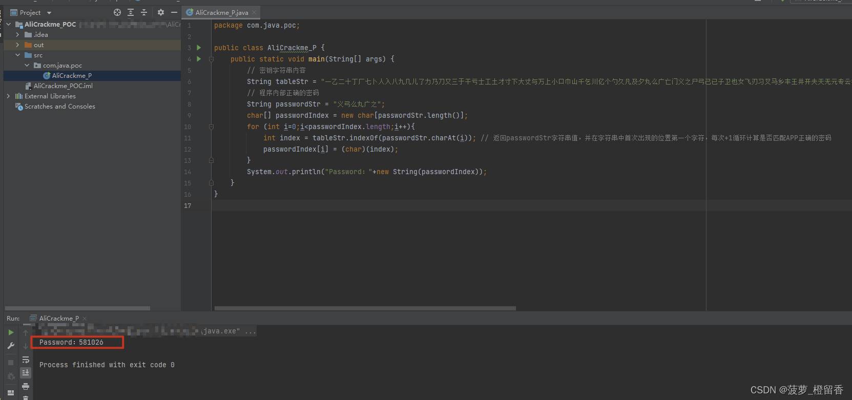Toggle soft-wrap in run console
The image size is (852, 400).
click(x=26, y=360)
